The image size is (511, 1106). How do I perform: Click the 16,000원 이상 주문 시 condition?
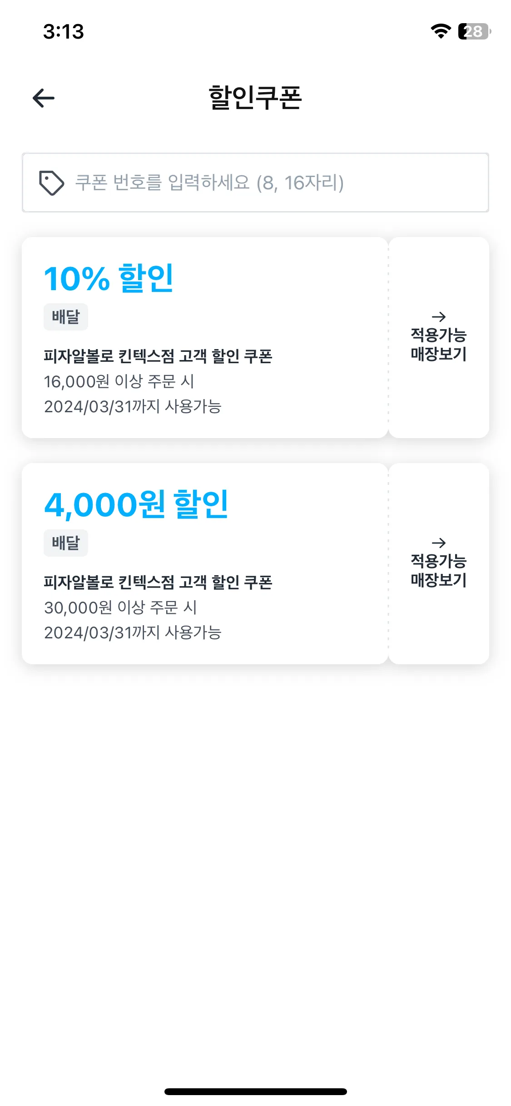(x=119, y=381)
